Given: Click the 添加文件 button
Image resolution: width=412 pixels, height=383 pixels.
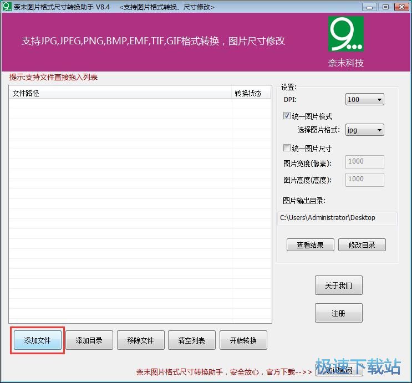Looking at the screenshot, I should coord(38,340).
